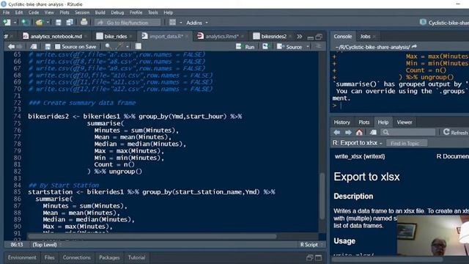Click the Open File folder icon
The width and height of the screenshot is (469, 264).
click(39, 23)
